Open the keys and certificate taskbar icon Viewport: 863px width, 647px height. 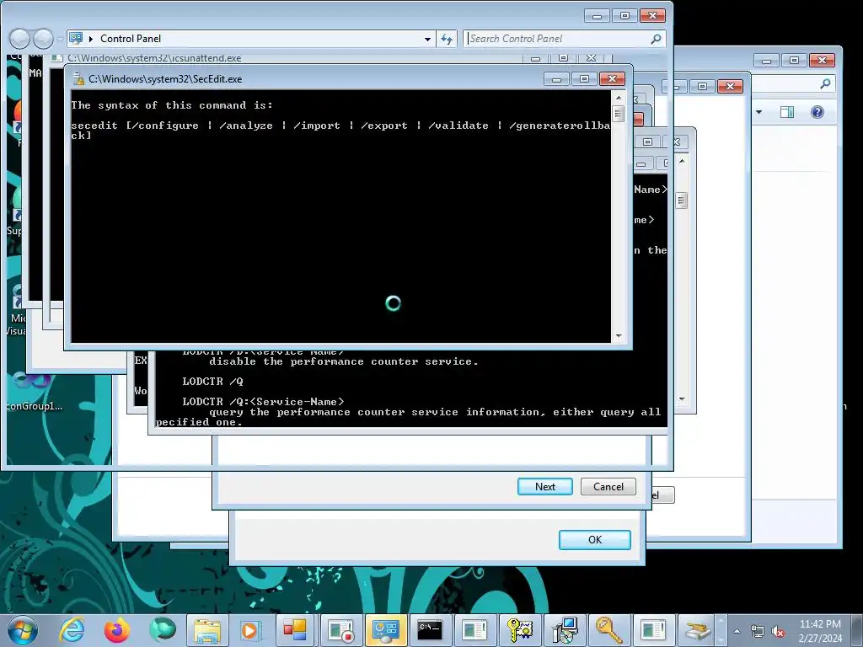pos(519,630)
